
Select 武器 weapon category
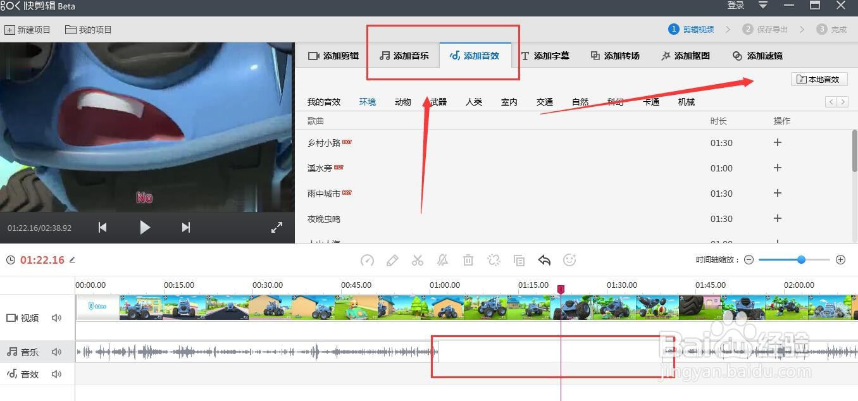[x=438, y=102]
